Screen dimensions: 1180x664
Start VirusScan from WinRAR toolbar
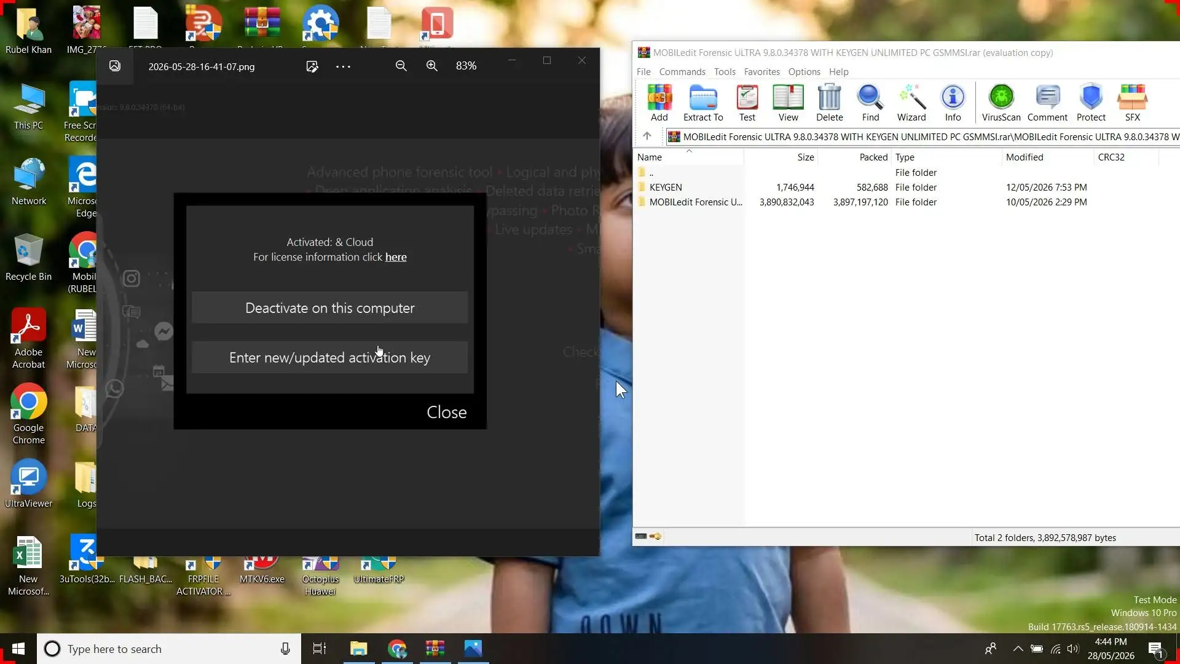[1001, 103]
